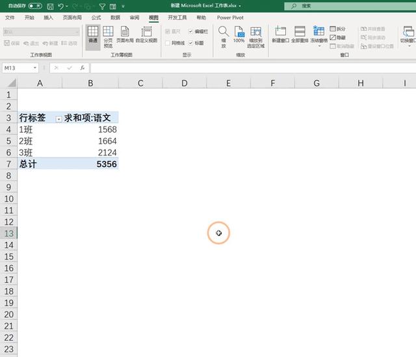Toggle the AutoSave switch
The height and width of the screenshot is (357, 416).
[x=35, y=6]
